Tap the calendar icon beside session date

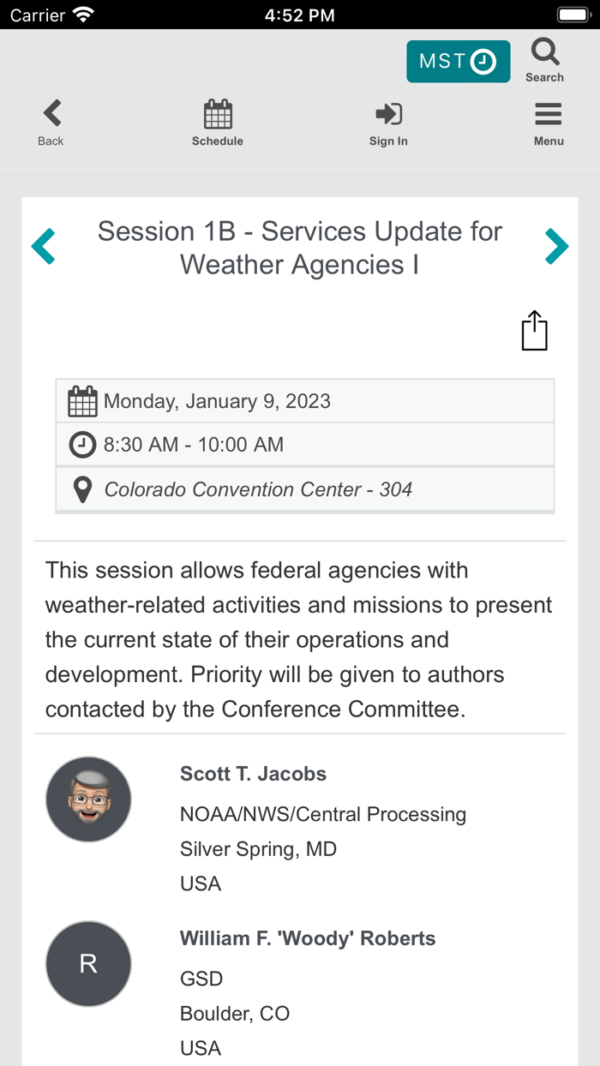(x=82, y=401)
